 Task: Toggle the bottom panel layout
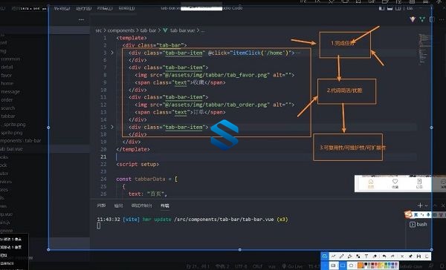point(390,8)
